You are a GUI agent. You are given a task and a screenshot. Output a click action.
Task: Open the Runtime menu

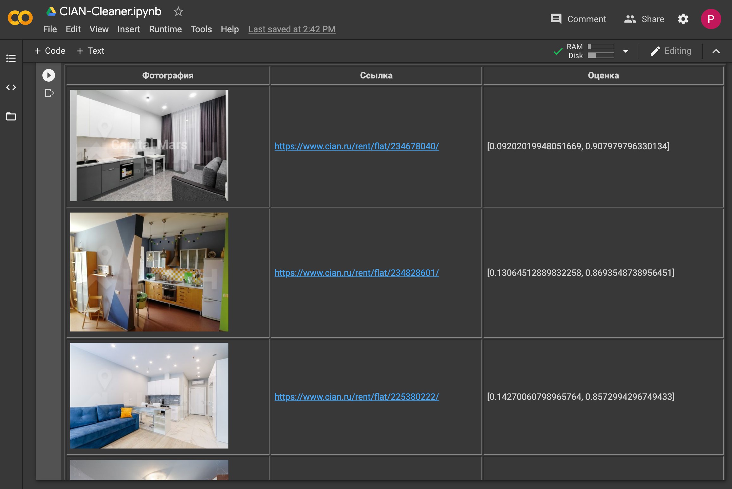tap(165, 29)
